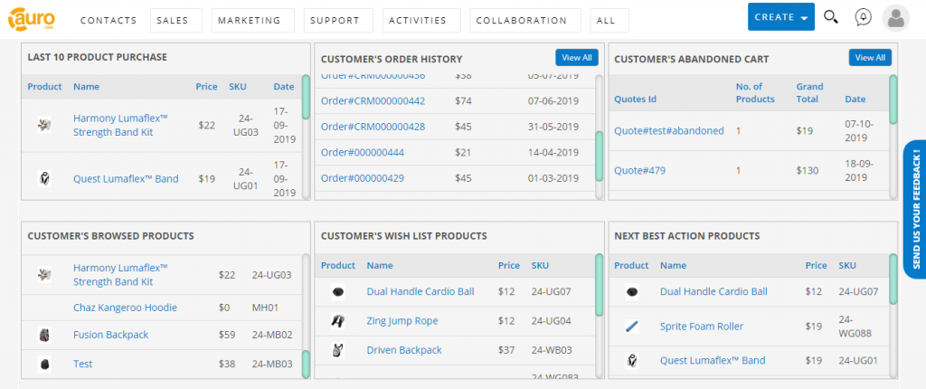The height and width of the screenshot is (389, 926).
Task: Go to the Auro CRM logo home
Action: [32, 19]
